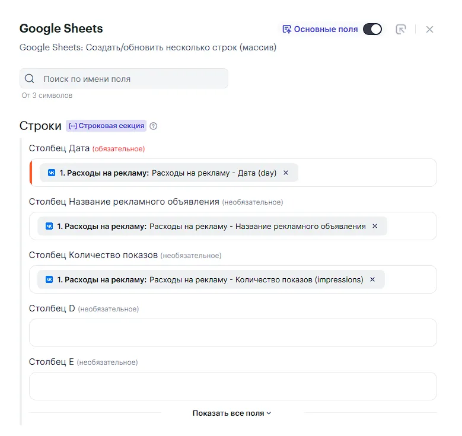
Task: Click the help icon beside Строковая секция
Action: pos(154,126)
